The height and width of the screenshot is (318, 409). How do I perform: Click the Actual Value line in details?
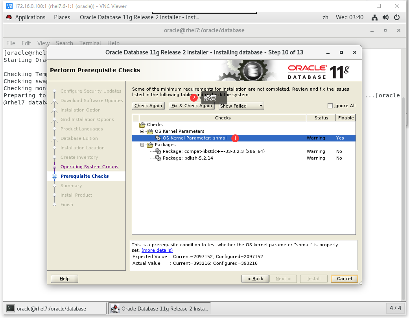[195, 263]
